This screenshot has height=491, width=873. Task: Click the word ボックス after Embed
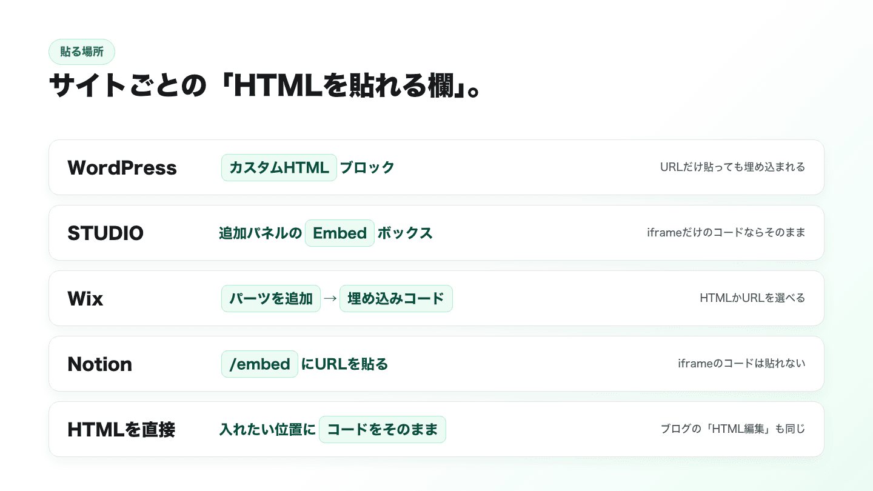(405, 233)
